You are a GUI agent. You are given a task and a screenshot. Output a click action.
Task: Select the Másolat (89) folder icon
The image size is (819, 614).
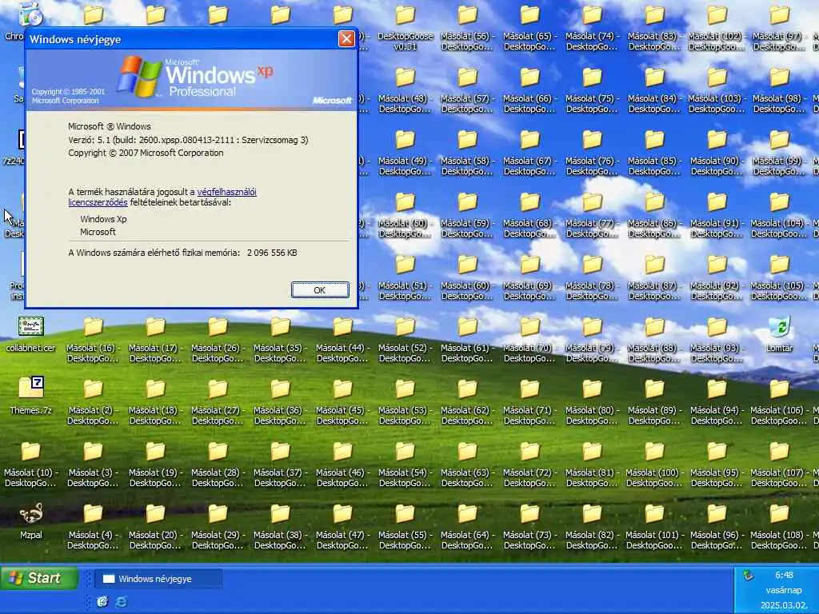point(654,389)
